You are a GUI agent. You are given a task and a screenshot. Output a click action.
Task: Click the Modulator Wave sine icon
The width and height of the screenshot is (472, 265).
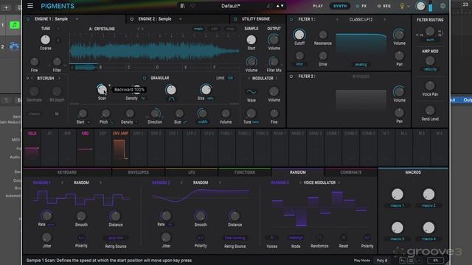(251, 91)
